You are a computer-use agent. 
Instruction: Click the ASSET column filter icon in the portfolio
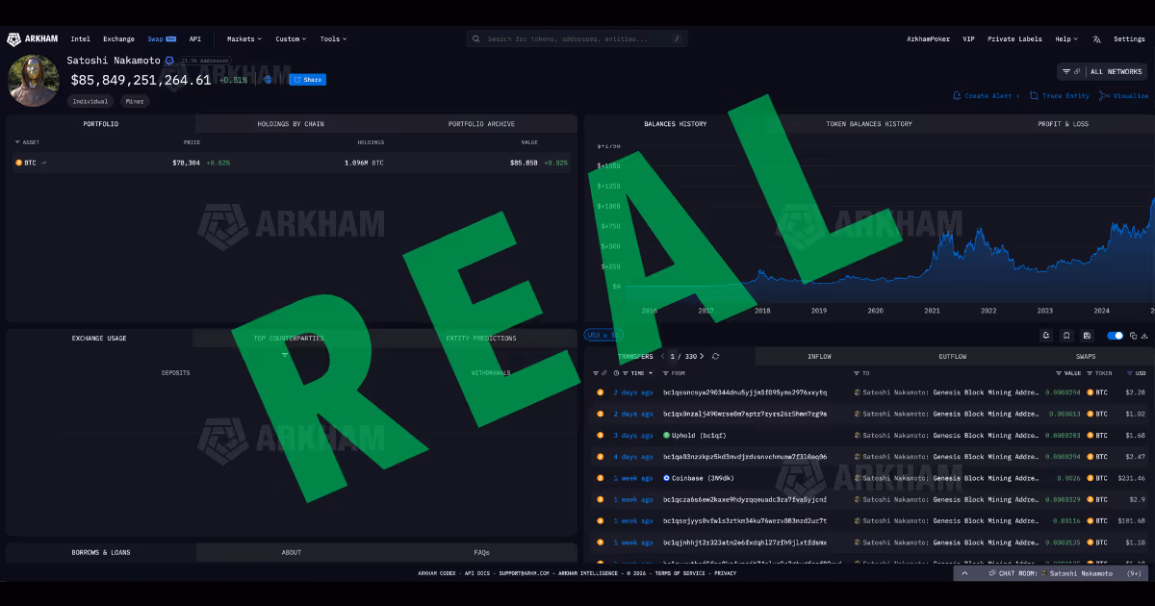[x=17, y=142]
